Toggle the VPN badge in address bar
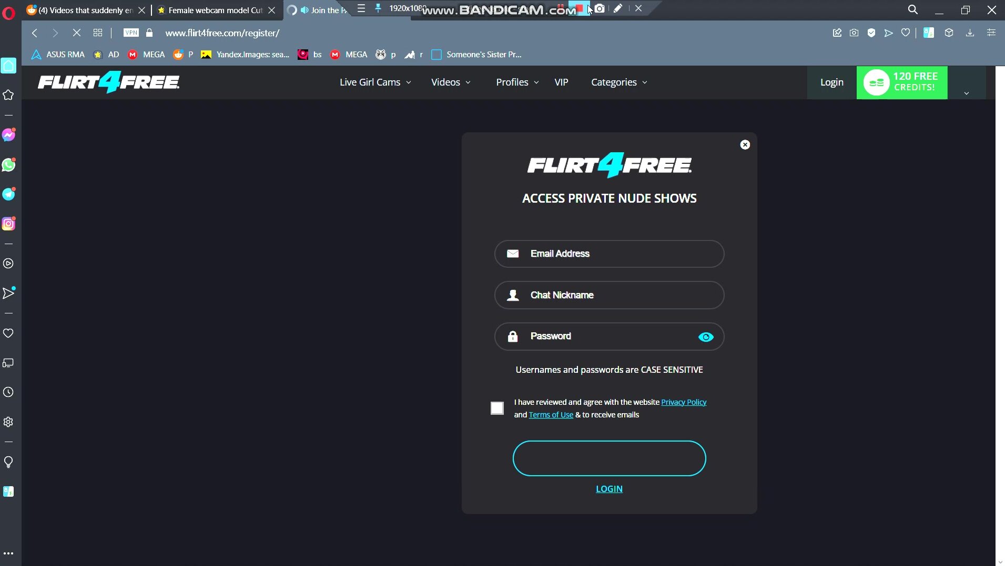 click(x=131, y=33)
